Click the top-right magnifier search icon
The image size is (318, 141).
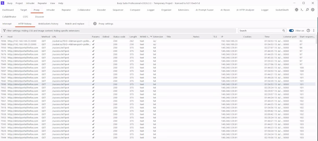pos(308,10)
